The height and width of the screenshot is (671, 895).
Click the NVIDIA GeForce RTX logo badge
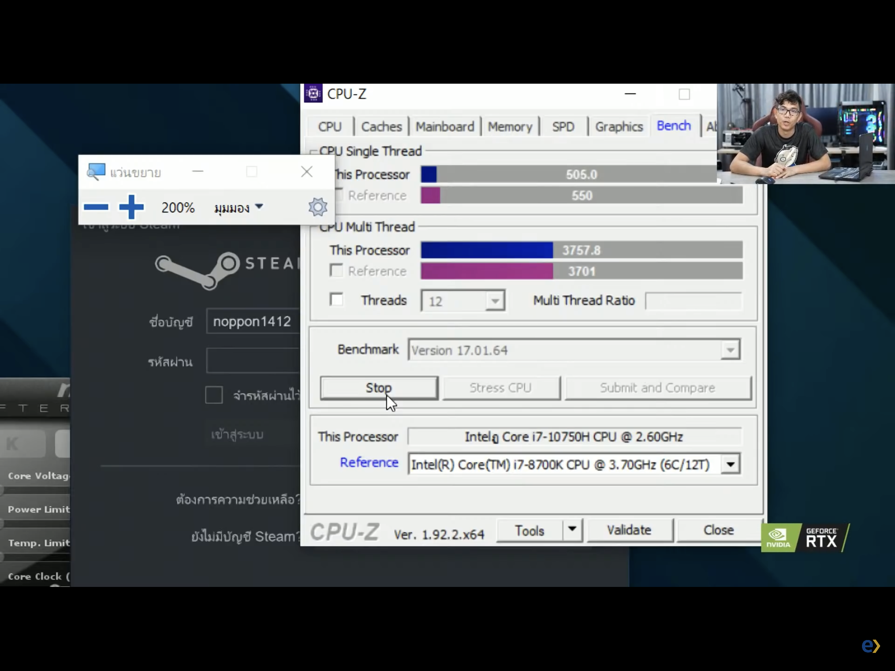pos(805,537)
